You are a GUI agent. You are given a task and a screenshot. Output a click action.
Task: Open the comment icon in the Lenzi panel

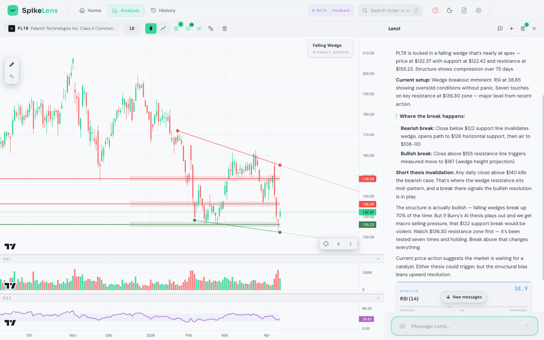[x=499, y=29]
